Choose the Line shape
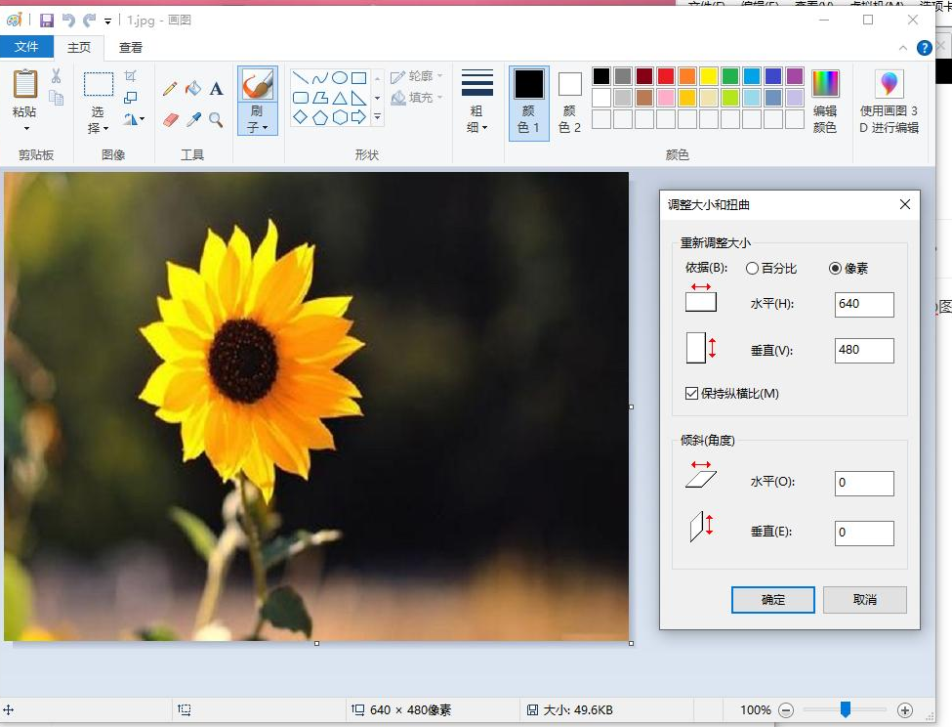Image resolution: width=952 pixels, height=727 pixels. point(301,78)
